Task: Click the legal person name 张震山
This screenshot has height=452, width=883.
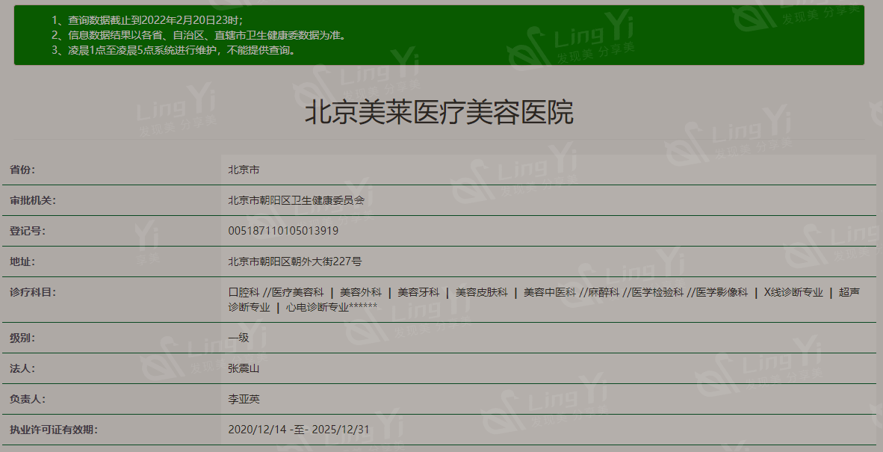Action: [x=244, y=368]
